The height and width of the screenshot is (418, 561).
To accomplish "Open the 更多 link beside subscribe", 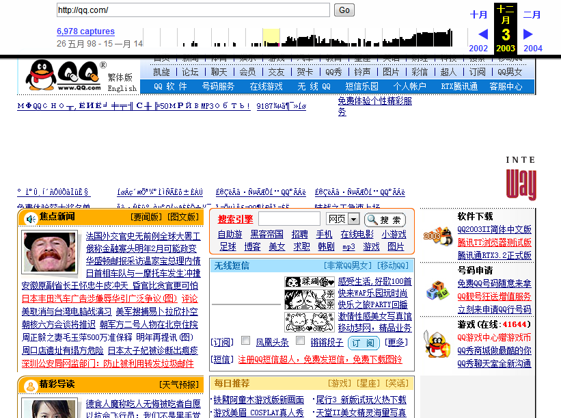I will 396,343.
